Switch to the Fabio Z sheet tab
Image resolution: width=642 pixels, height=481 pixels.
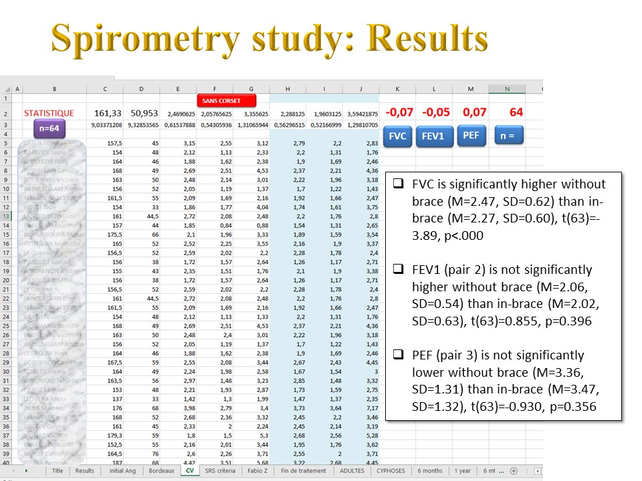(x=257, y=471)
